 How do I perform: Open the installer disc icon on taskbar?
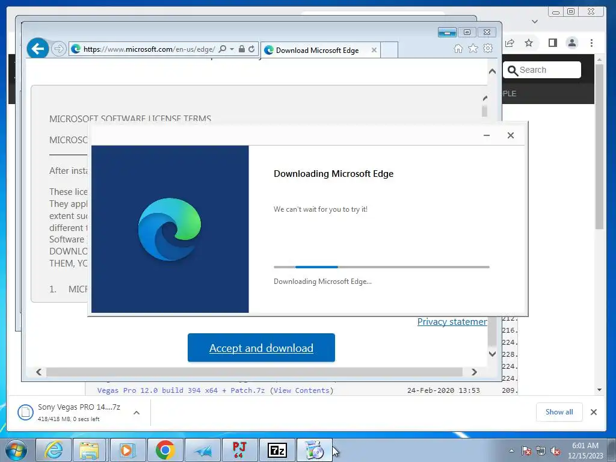[x=314, y=450]
